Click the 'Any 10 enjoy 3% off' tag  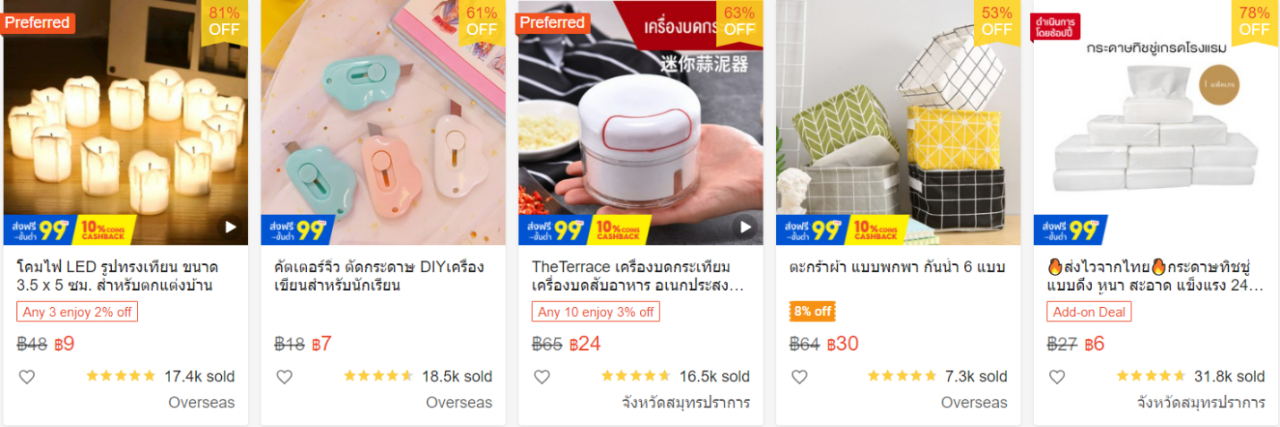coord(595,312)
